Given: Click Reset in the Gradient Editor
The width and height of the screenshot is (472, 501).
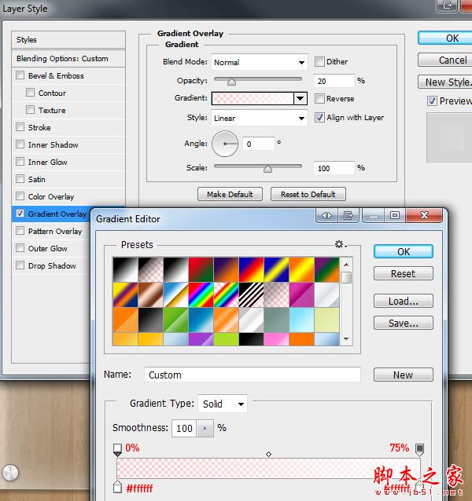Looking at the screenshot, I should [404, 273].
